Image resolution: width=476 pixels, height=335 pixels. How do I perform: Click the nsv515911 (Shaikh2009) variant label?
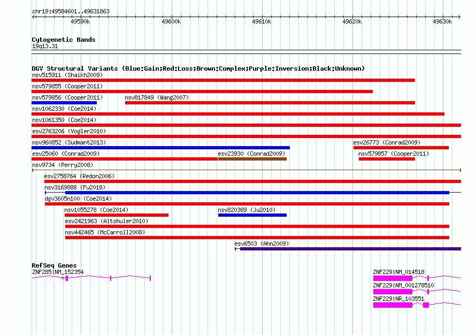tap(67, 75)
